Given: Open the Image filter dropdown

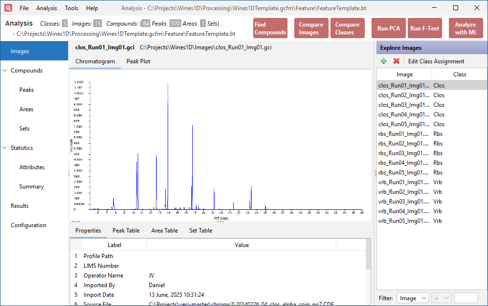Looking at the screenshot, I should pyautogui.click(x=413, y=298).
